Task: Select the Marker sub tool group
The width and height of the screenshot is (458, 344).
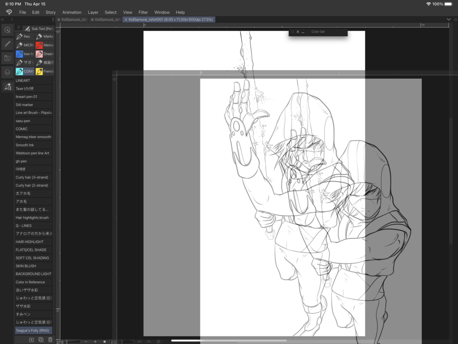Action: coord(45,37)
